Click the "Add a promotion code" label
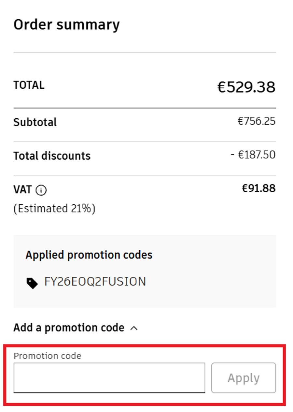The width and height of the screenshot is (293, 412). pos(69,328)
